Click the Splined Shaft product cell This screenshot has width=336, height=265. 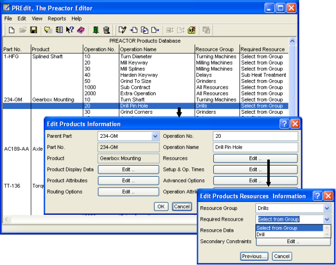pos(47,57)
